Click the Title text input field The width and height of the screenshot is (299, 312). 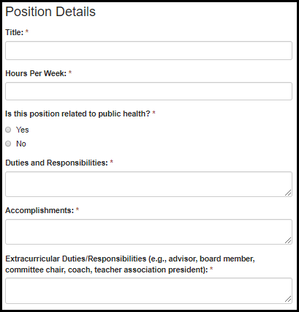click(148, 51)
